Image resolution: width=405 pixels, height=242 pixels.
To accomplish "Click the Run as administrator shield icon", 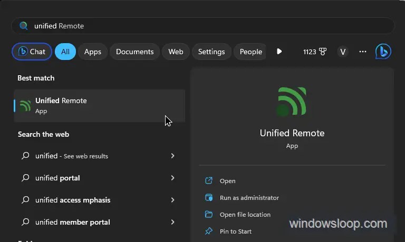I will [x=209, y=198].
